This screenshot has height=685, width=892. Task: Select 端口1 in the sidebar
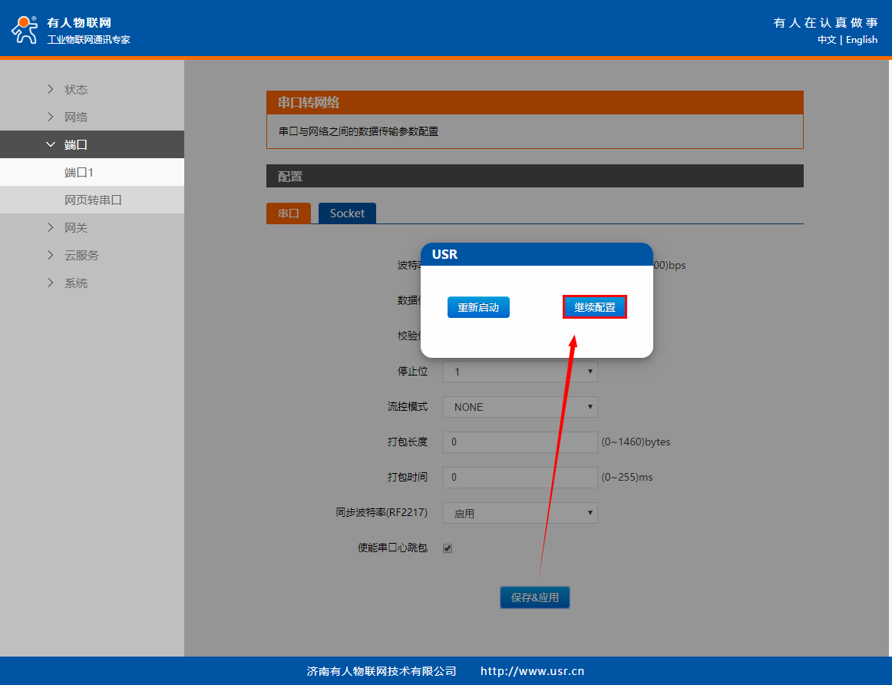point(78,172)
